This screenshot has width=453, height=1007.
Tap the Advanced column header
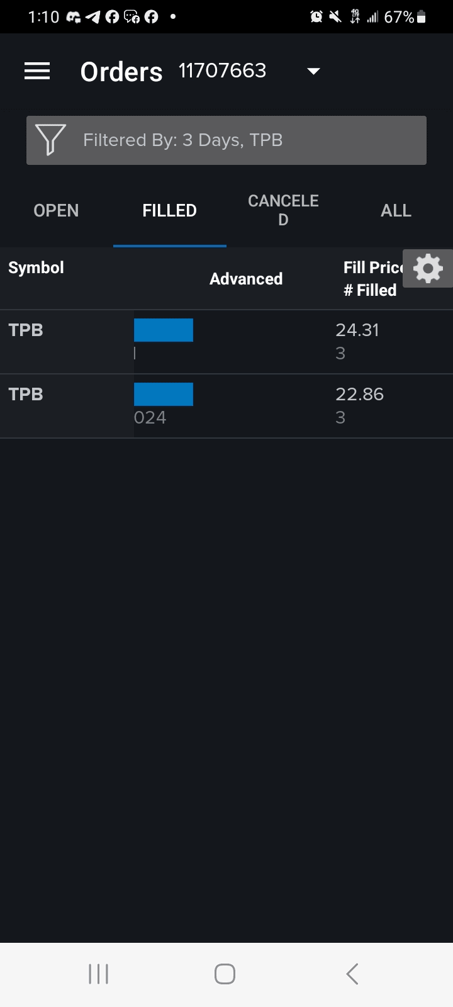click(246, 279)
